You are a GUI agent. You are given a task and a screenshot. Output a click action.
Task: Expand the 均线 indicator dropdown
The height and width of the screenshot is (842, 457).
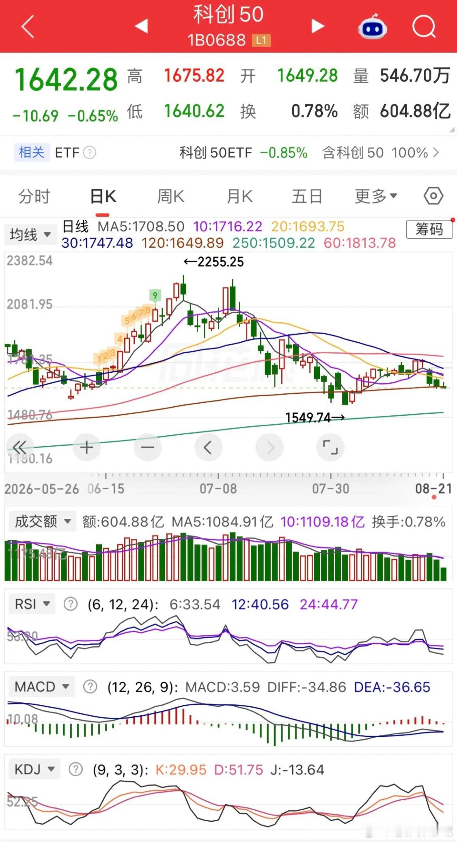click(x=30, y=234)
